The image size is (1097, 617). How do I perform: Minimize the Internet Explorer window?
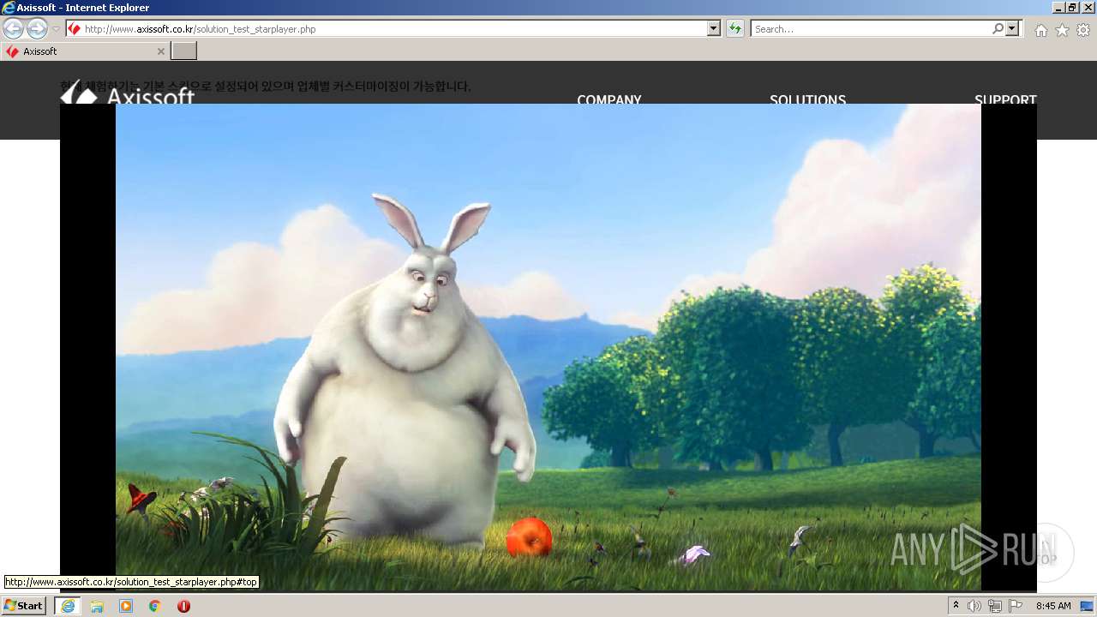pos(1059,7)
